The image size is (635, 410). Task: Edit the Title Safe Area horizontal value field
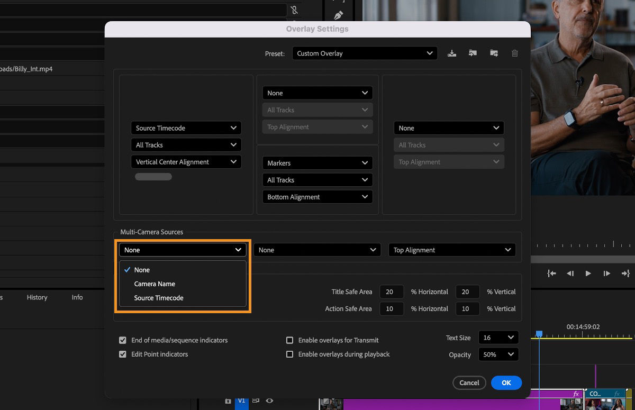pos(391,291)
